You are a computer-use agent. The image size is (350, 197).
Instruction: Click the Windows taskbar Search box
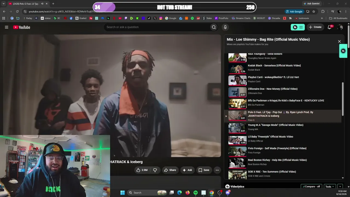point(147,193)
